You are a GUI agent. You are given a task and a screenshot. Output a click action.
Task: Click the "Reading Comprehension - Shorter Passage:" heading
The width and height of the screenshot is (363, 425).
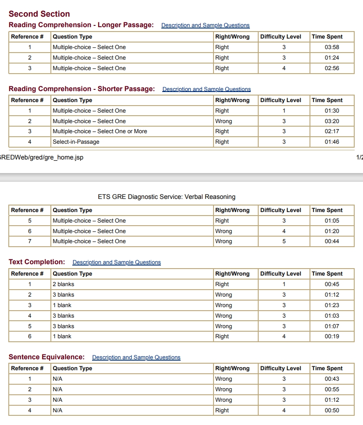pyautogui.click(x=82, y=89)
